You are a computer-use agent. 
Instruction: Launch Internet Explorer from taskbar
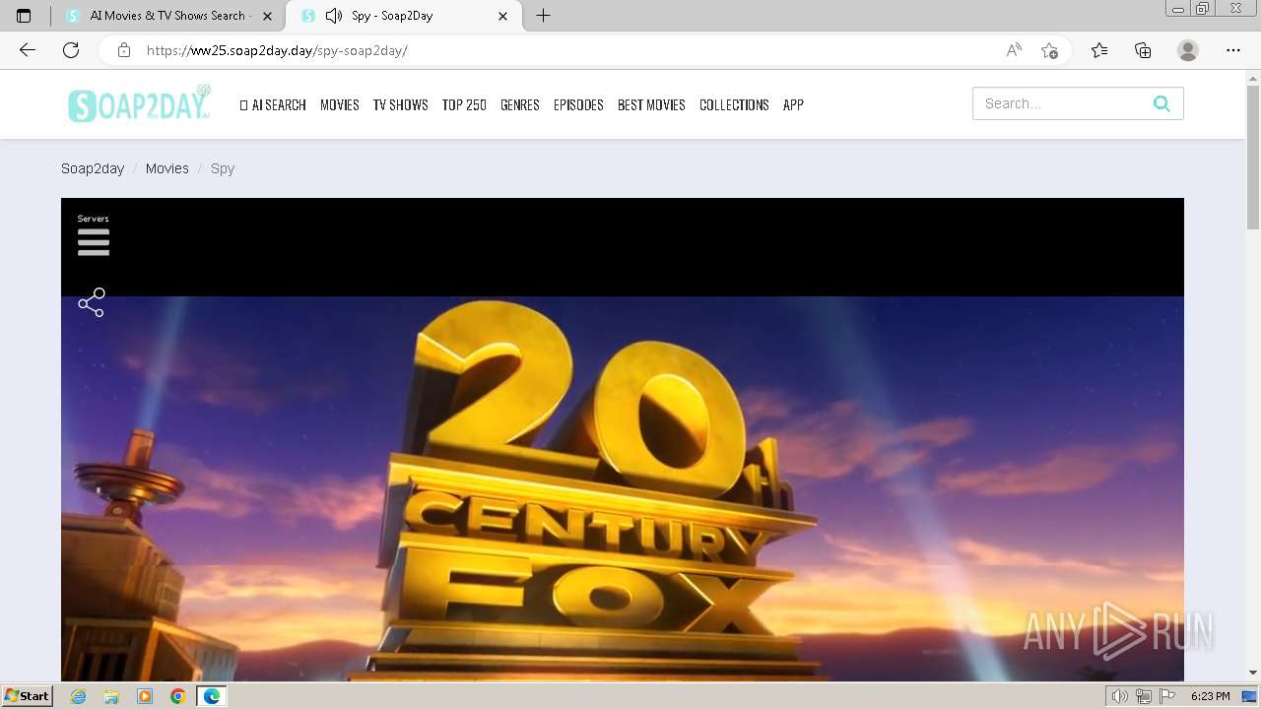pos(79,696)
